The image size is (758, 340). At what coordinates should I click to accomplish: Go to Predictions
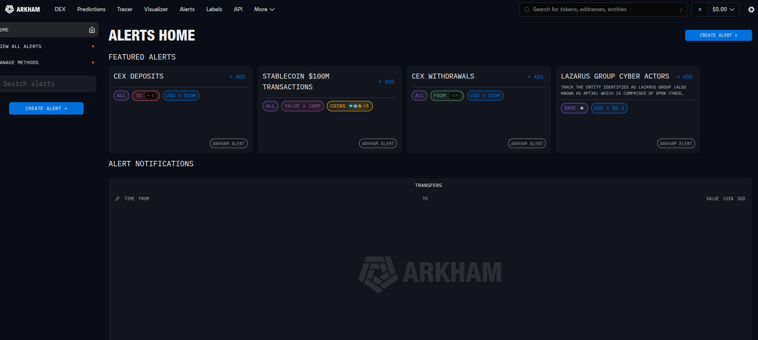[x=91, y=9]
